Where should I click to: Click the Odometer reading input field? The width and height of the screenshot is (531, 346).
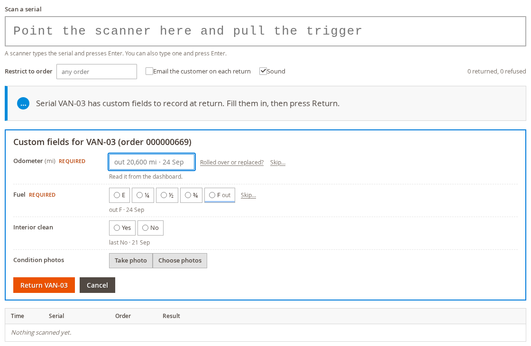(152, 162)
